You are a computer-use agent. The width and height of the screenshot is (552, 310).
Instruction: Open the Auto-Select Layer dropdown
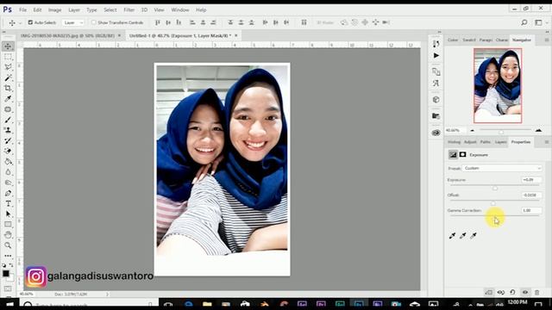72,22
